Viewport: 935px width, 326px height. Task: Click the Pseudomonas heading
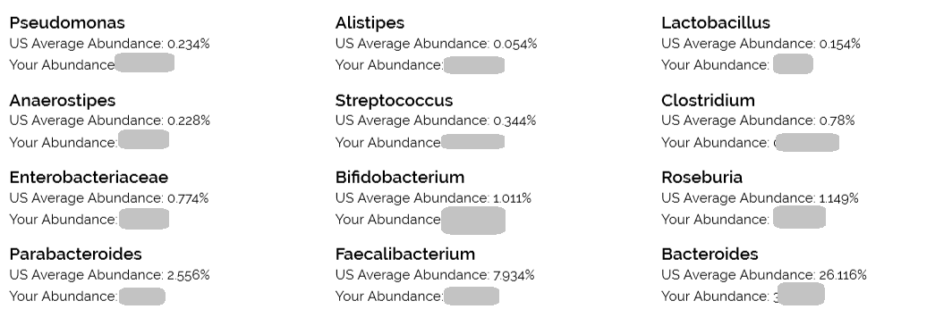67,22
